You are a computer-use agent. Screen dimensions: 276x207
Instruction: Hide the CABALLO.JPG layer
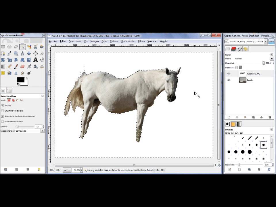click(x=229, y=74)
